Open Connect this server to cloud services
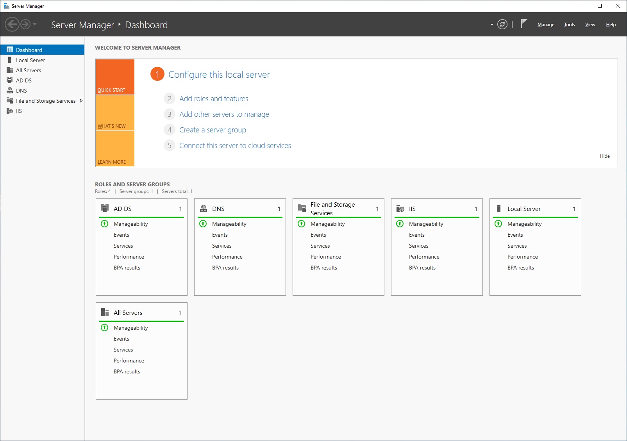Image resolution: width=627 pixels, height=441 pixels. [x=235, y=146]
